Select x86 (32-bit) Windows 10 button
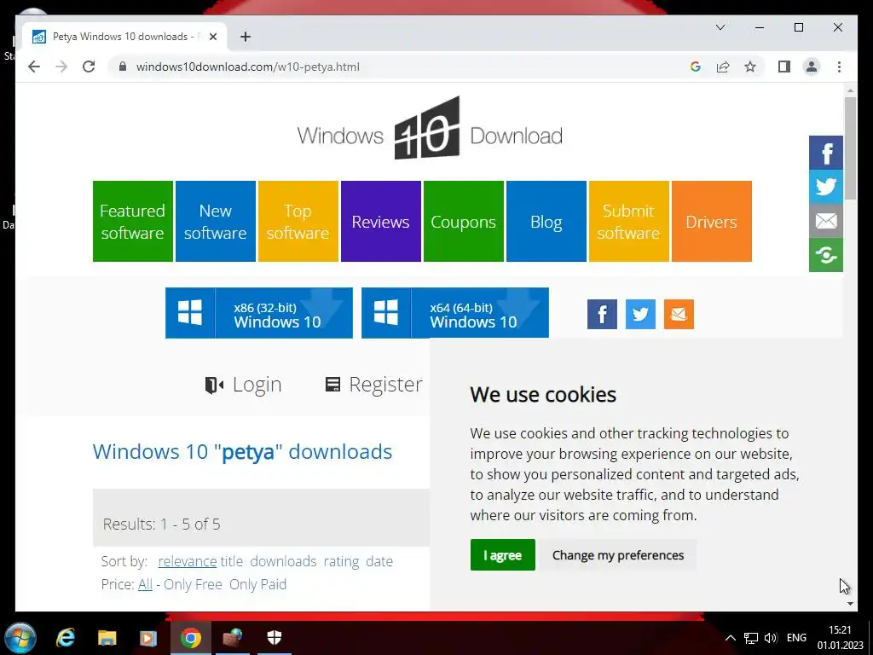This screenshot has width=873, height=655. coord(259,313)
